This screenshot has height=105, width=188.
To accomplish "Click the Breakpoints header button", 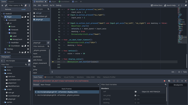I will click(x=178, y=85).
